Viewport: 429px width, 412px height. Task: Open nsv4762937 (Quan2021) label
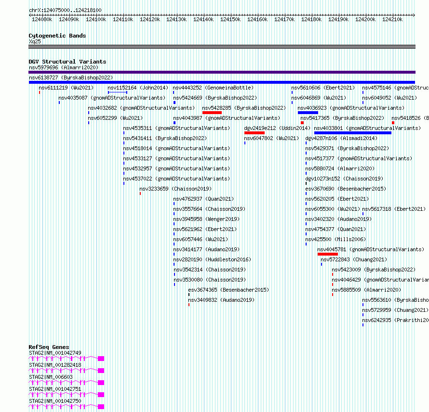point(203,199)
